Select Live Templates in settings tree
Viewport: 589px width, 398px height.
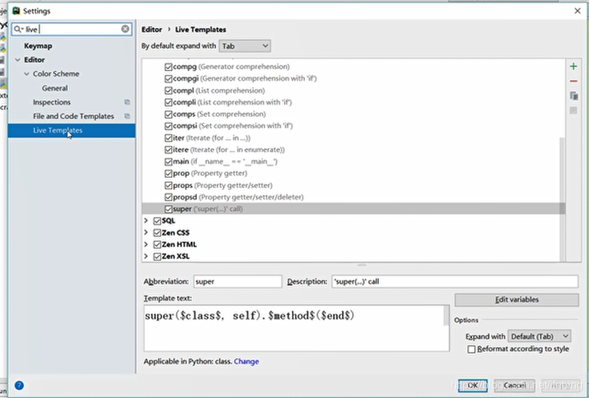click(71, 131)
